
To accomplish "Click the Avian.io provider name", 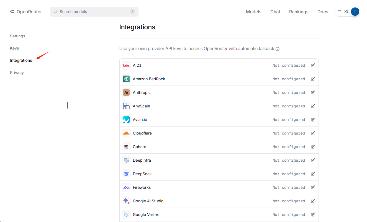I will [x=140, y=120].
